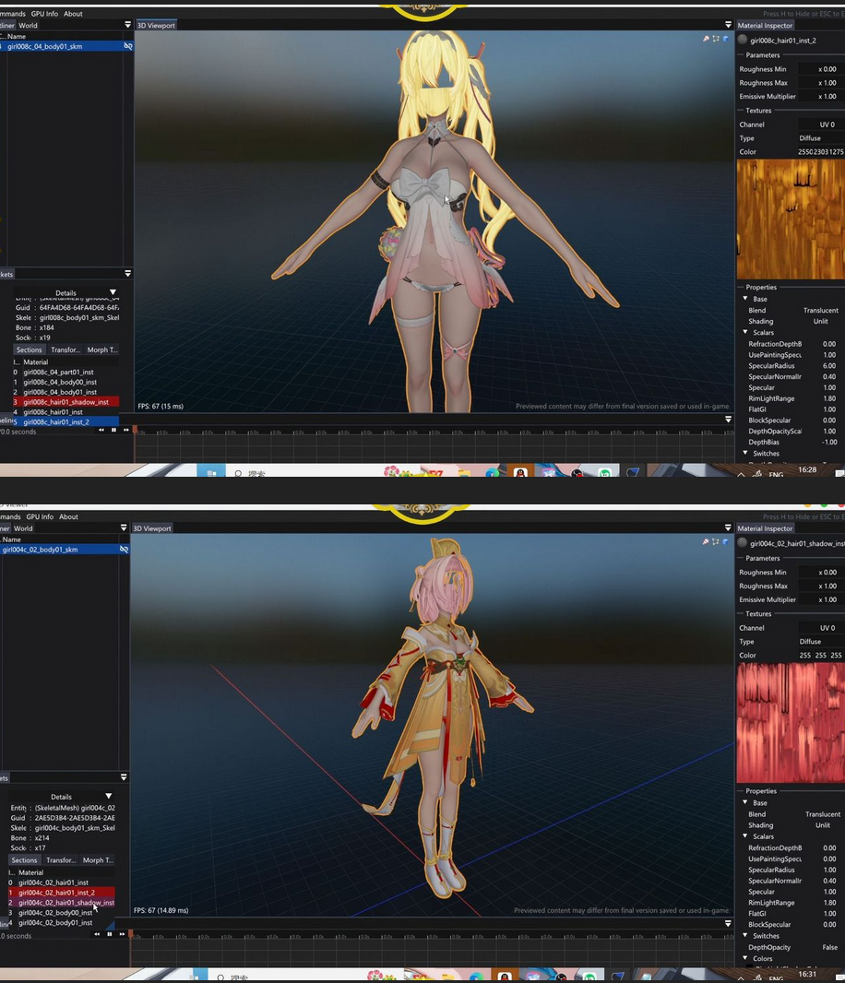Click material sphere icon beside girl004c_02_hair01_shadow_inst

743,543
